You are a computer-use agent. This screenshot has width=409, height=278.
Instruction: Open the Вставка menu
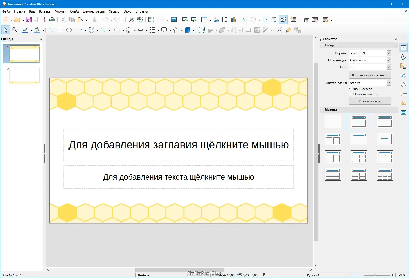click(x=44, y=11)
